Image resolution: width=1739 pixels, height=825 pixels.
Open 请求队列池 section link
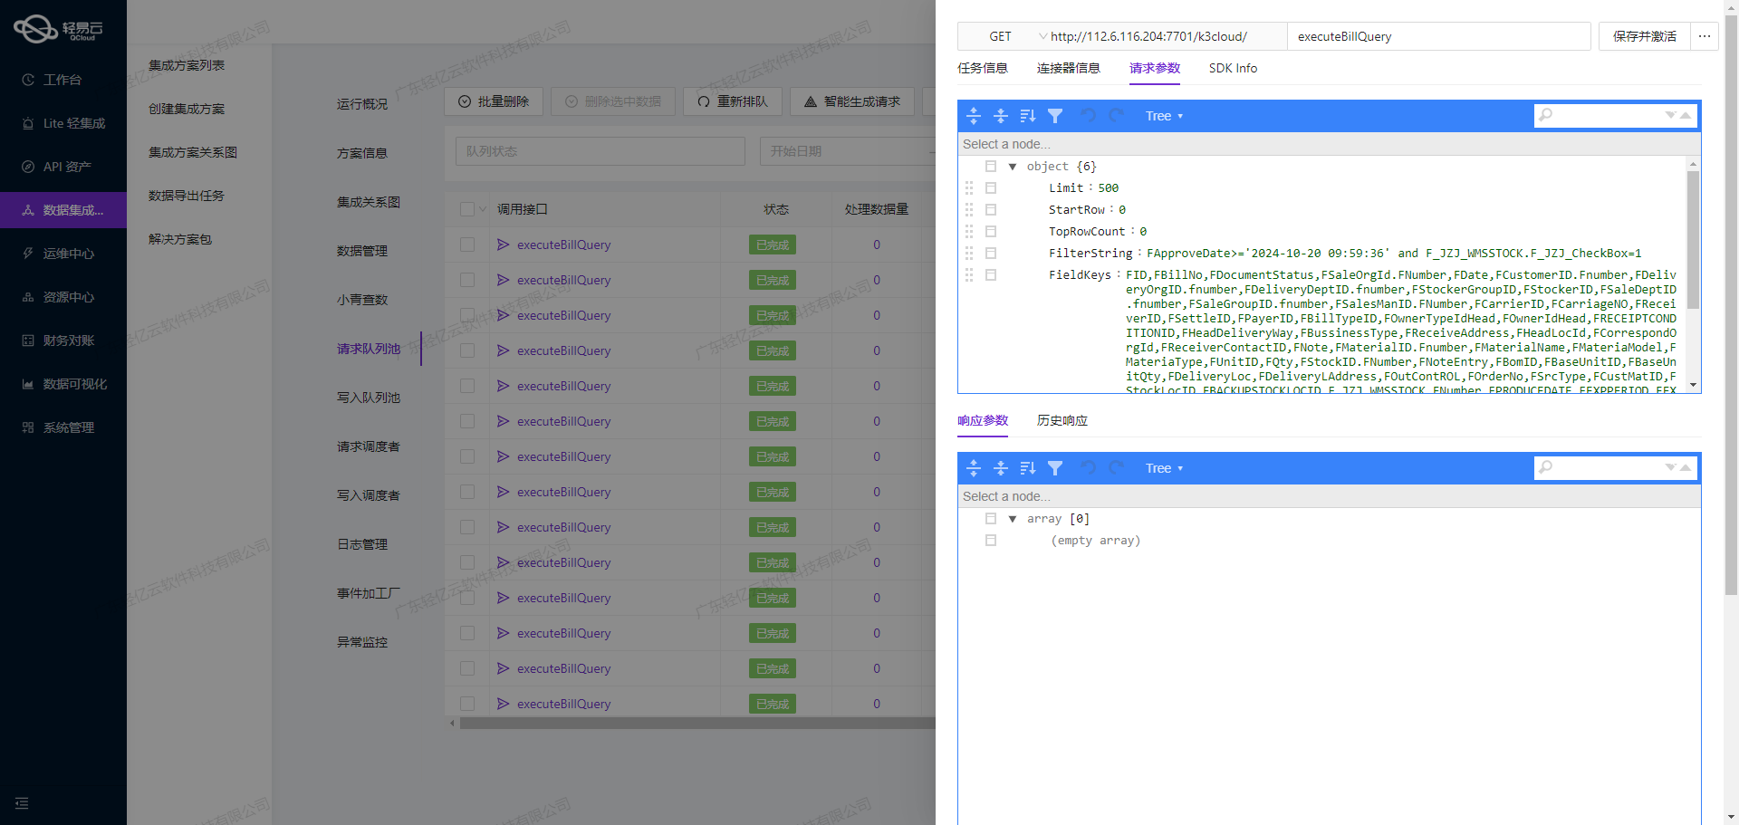(369, 349)
